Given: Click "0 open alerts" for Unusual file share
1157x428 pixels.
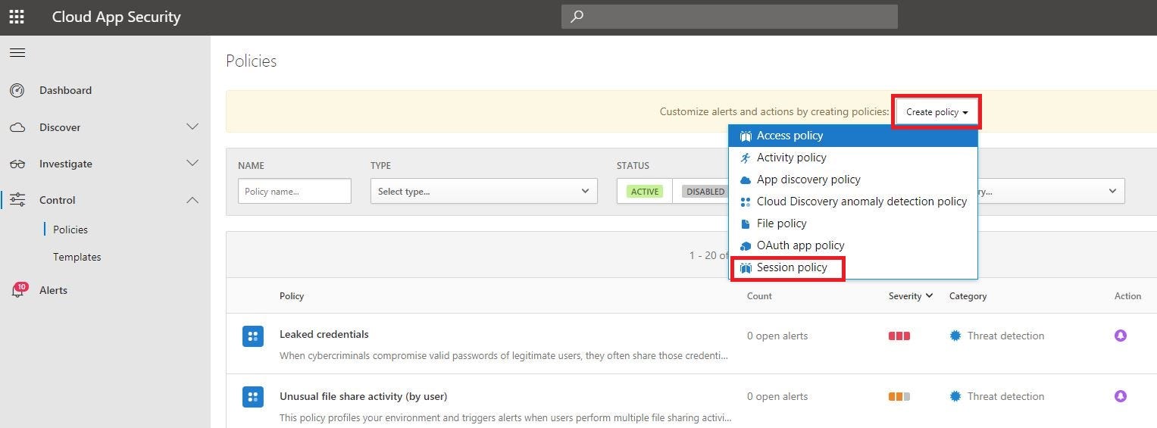Looking at the screenshot, I should pyautogui.click(x=777, y=396).
